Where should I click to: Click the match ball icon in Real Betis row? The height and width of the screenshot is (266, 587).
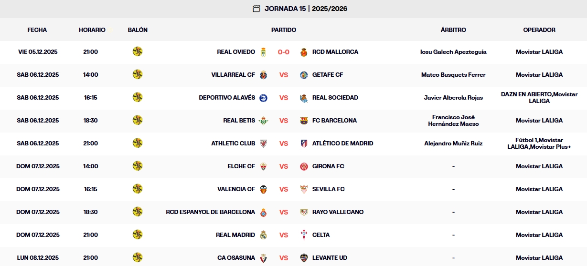138,120
